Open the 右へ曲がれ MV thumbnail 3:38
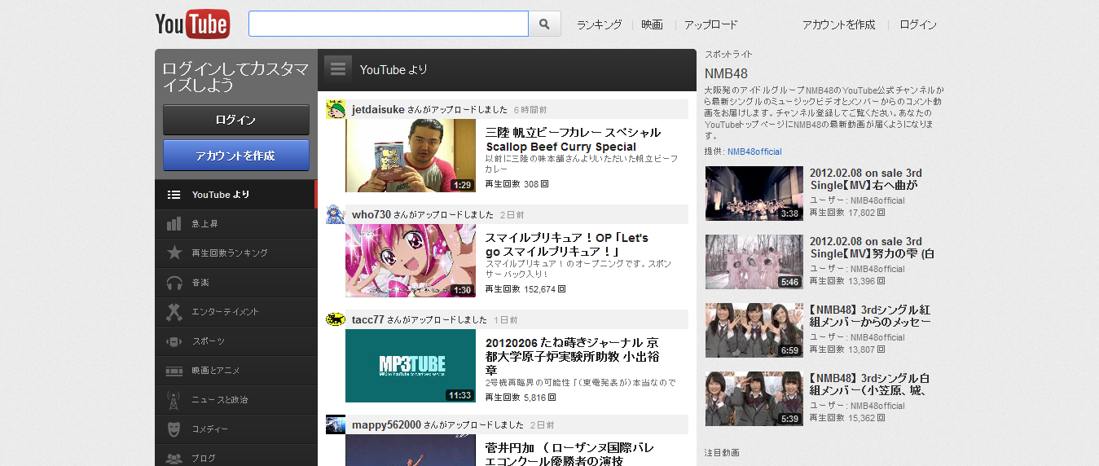Viewport: 1099px width, 466px height. (x=754, y=193)
